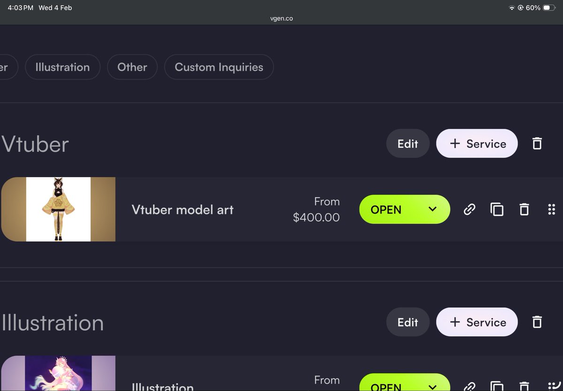Open status dropdown of Illustration service
The height and width of the screenshot is (391, 563).
pos(404,382)
